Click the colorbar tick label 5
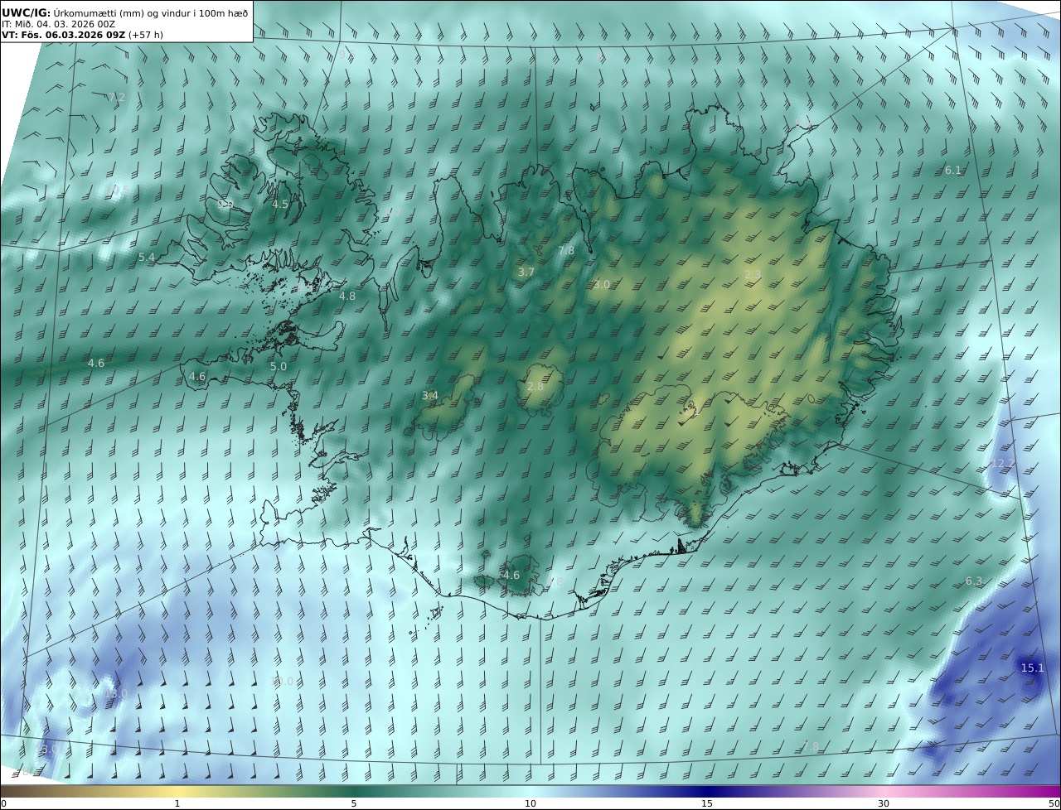The width and height of the screenshot is (1061, 810). 354,804
